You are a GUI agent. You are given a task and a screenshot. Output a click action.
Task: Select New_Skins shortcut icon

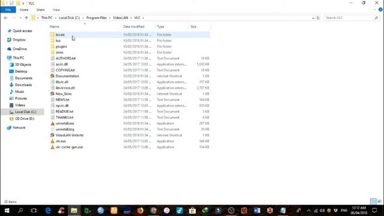(52, 94)
